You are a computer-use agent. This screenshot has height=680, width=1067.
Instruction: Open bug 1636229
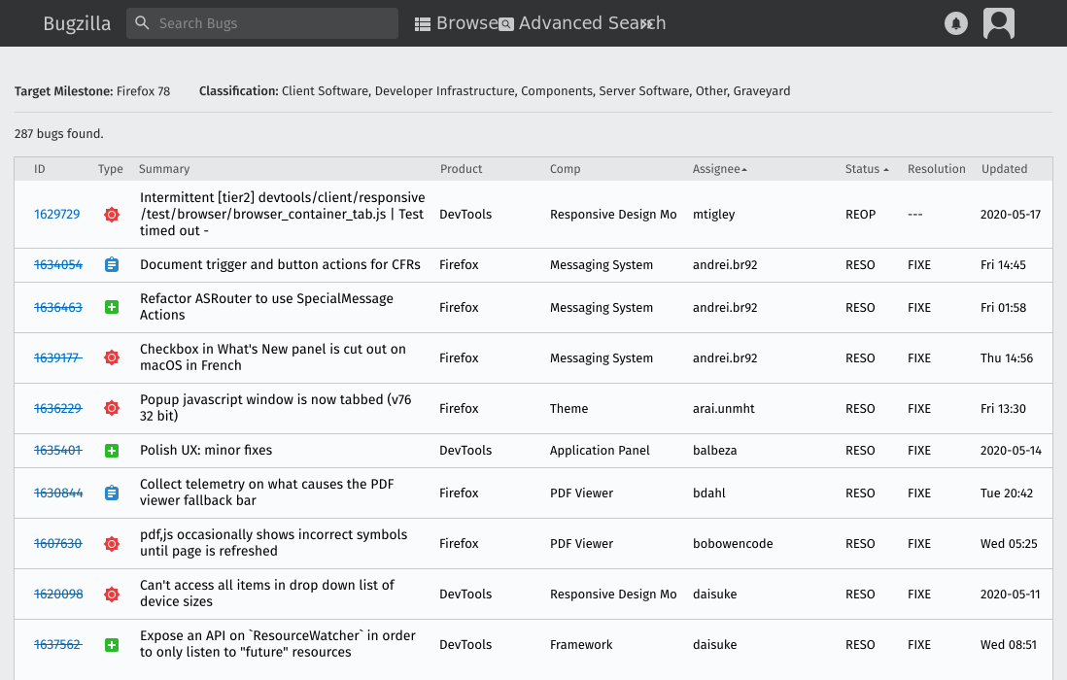click(x=58, y=408)
